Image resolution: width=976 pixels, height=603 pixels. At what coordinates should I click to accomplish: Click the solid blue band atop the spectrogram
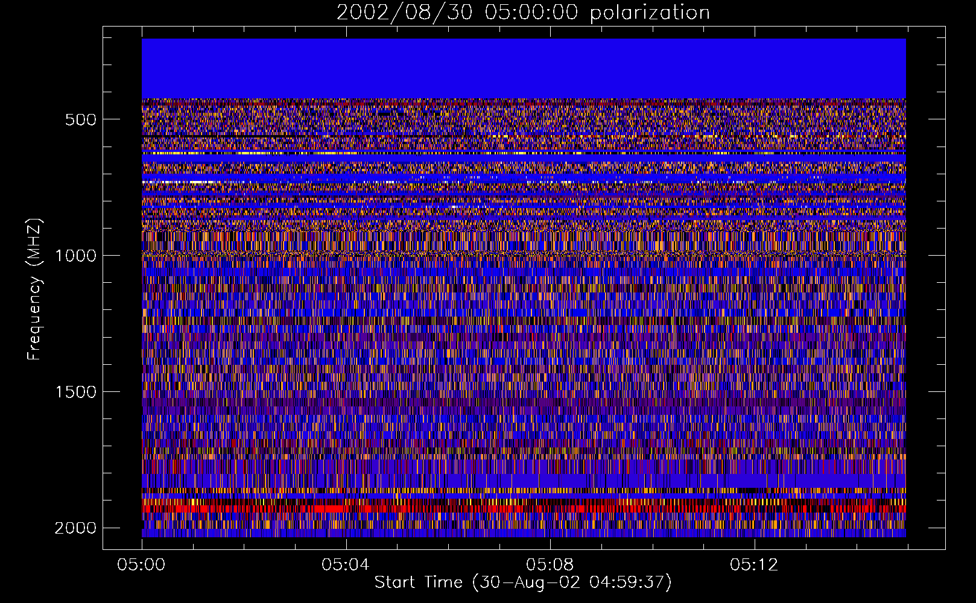pos(524,69)
